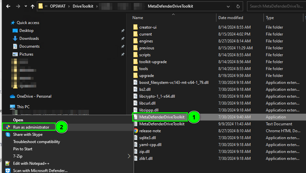
Task: Select the creator-ui folder icon
Action: (135, 27)
